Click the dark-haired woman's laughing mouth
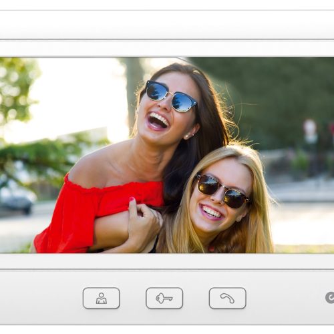 coord(158,121)
